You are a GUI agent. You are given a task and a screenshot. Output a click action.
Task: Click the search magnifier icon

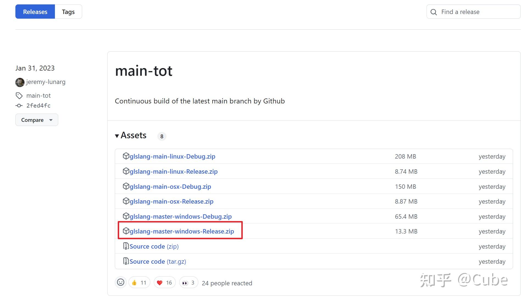pyautogui.click(x=434, y=12)
